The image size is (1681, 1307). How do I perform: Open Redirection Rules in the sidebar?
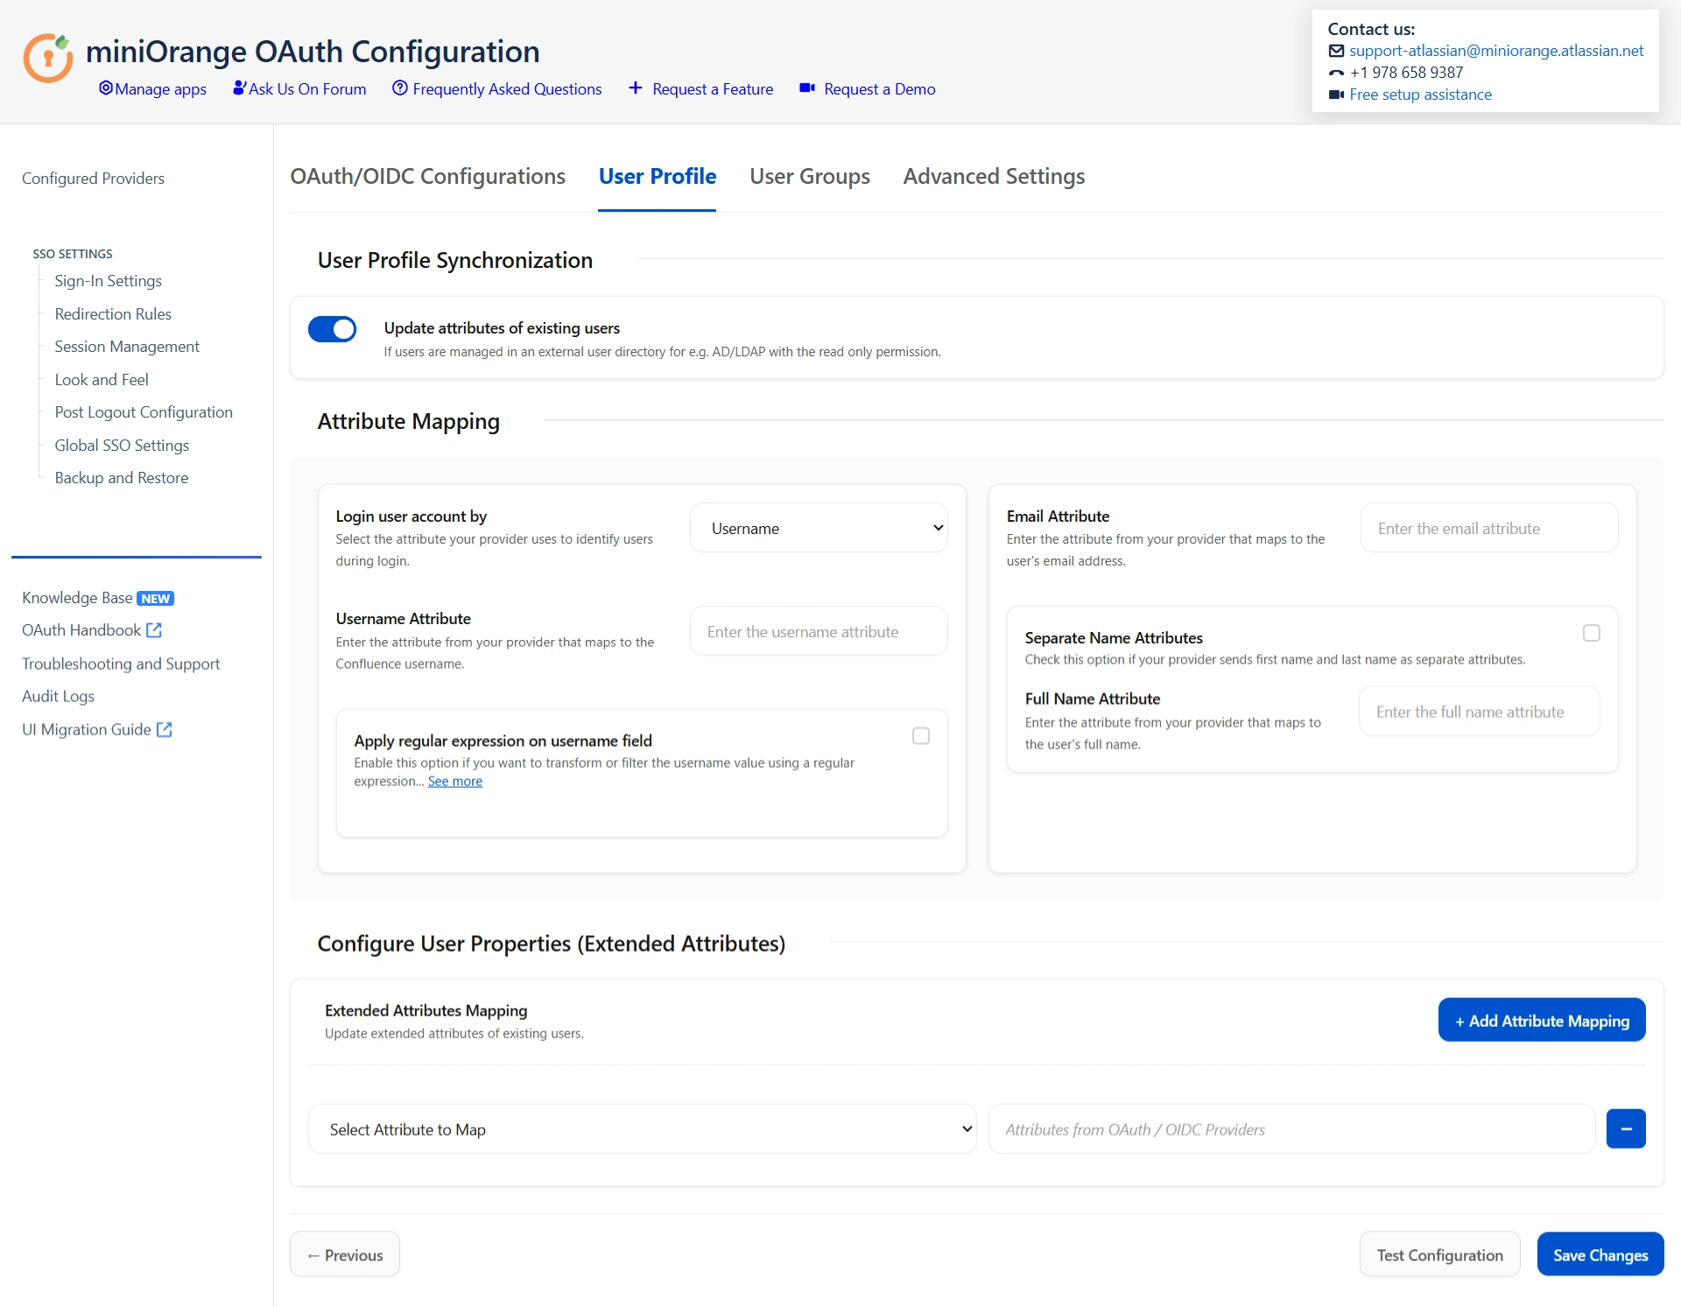tap(113, 314)
